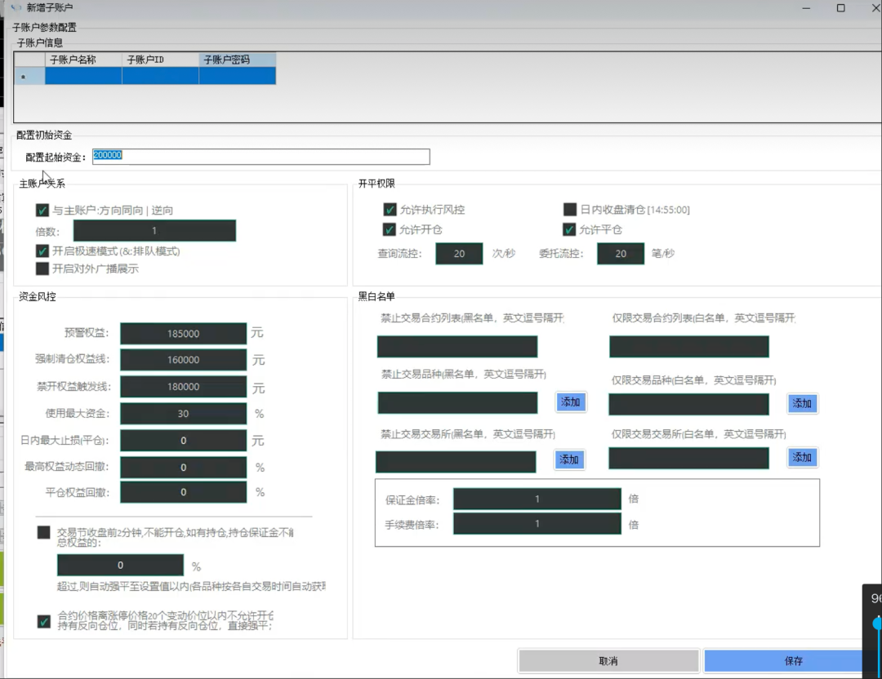882x679 pixels.
Task: Disable 开启极速模式 checkbox
Action: point(42,251)
